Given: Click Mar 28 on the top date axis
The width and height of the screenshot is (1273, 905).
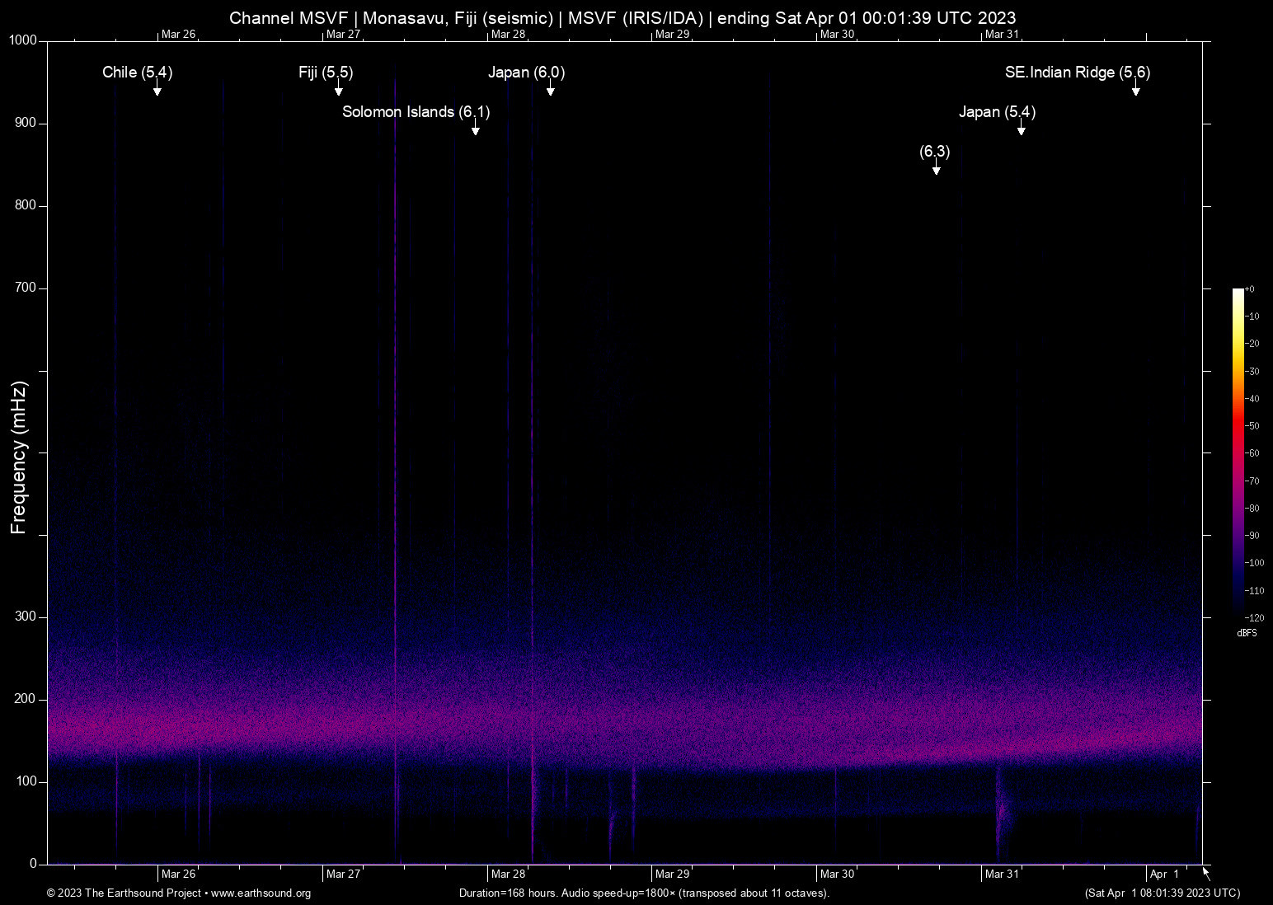Looking at the screenshot, I should coord(508,34).
